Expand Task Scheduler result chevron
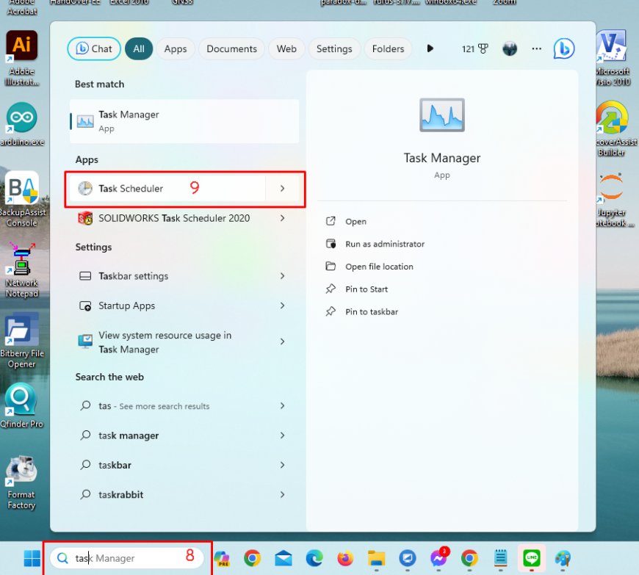Image resolution: width=639 pixels, height=575 pixels. [283, 188]
